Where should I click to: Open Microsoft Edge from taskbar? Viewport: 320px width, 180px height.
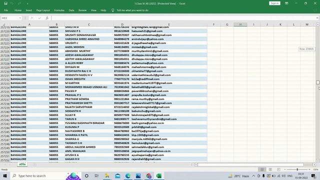click(x=128, y=175)
